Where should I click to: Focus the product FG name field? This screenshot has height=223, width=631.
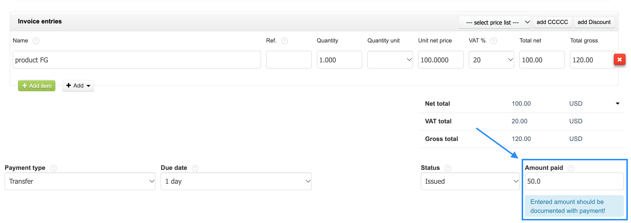point(137,60)
